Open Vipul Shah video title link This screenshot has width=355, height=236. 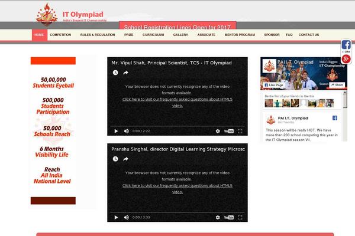(x=172, y=63)
